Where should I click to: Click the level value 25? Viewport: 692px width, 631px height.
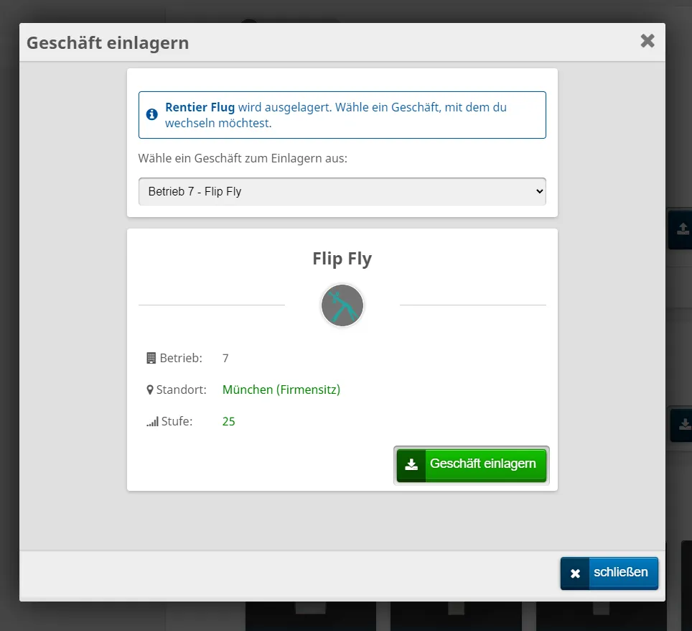pos(229,421)
